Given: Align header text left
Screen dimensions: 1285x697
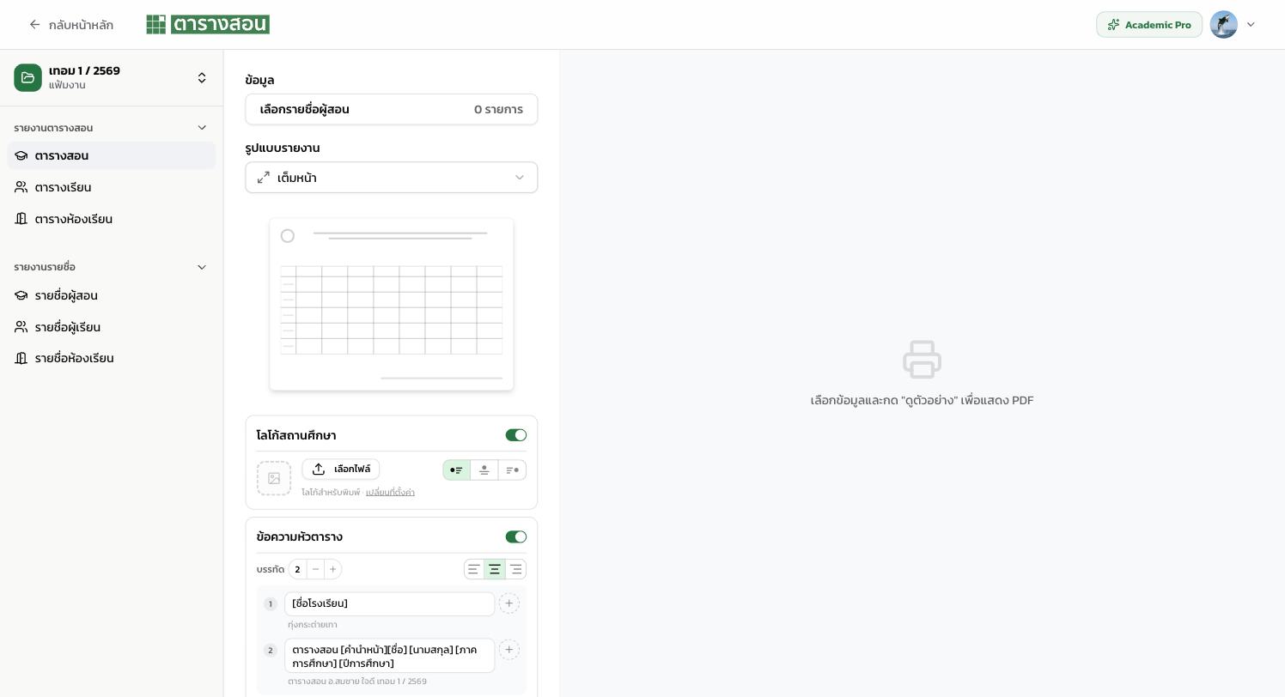Looking at the screenshot, I should (x=474, y=569).
